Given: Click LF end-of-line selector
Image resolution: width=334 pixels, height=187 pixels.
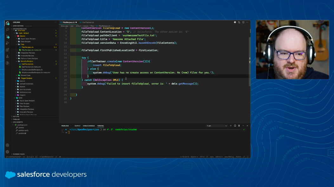Looking at the screenshot, I should [x=207, y=157].
